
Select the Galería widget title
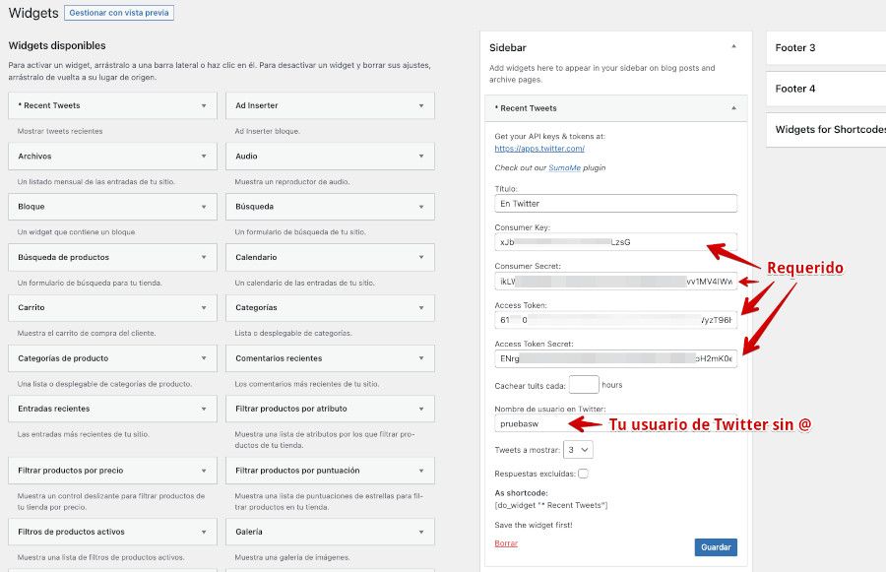pos(249,532)
